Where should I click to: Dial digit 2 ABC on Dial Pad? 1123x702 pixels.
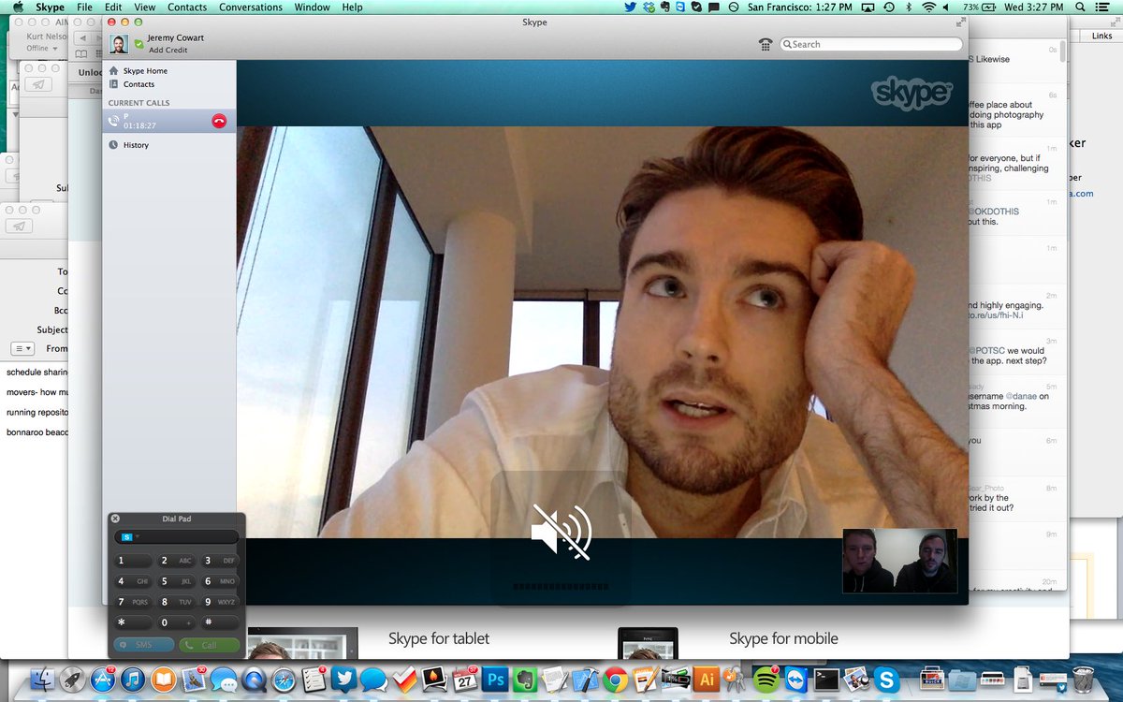pyautogui.click(x=176, y=561)
